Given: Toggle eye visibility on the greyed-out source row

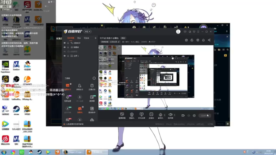Looking at the screenshot, I should point(65,51).
